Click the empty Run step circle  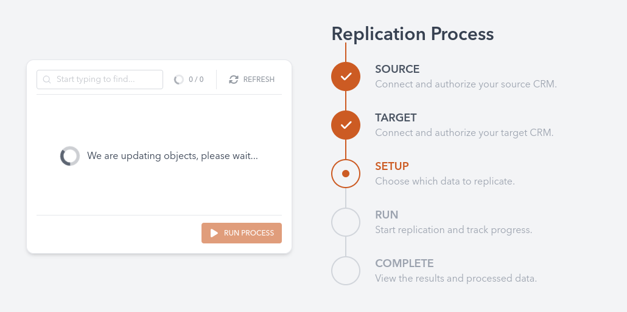(346, 222)
